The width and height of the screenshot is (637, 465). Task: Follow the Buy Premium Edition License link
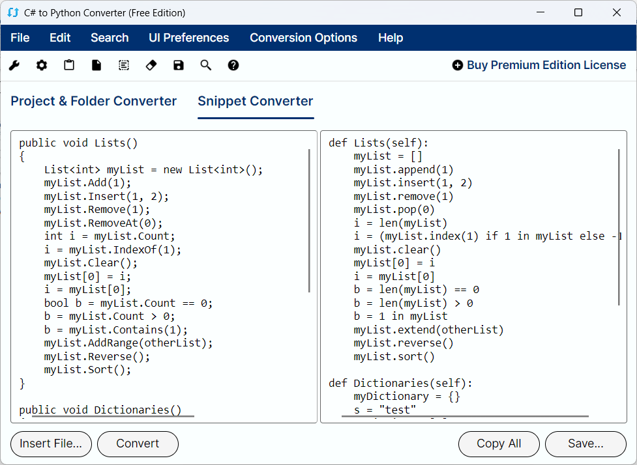[539, 65]
